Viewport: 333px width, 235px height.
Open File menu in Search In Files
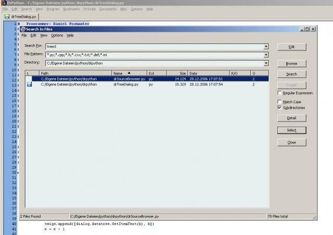[x=24, y=35]
